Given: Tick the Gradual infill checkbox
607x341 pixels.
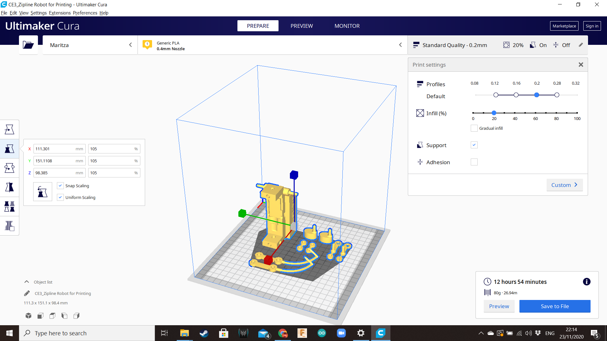Looking at the screenshot, I should (474, 128).
